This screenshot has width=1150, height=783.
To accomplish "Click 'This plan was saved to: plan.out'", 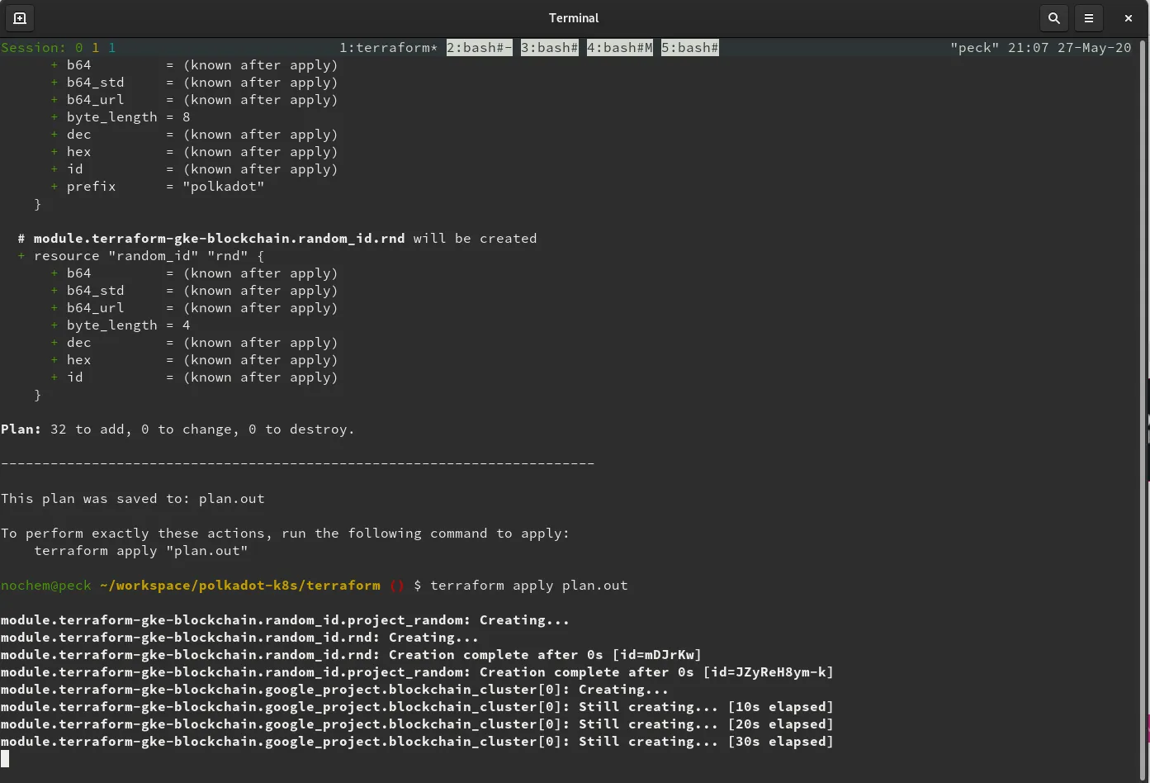I will (133, 499).
